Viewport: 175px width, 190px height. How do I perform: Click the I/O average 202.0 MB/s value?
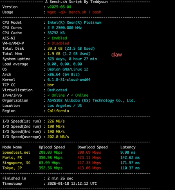[58, 137]
